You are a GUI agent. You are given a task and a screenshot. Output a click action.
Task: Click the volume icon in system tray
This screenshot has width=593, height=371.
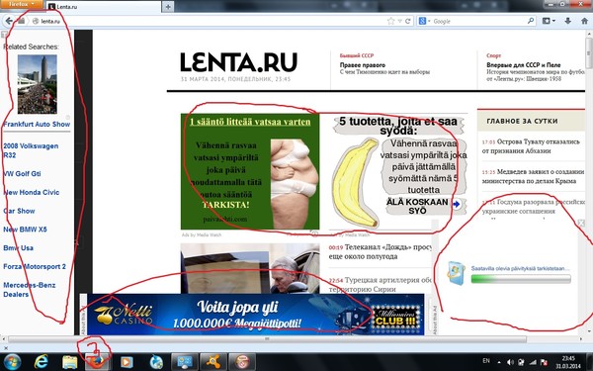tap(510, 362)
